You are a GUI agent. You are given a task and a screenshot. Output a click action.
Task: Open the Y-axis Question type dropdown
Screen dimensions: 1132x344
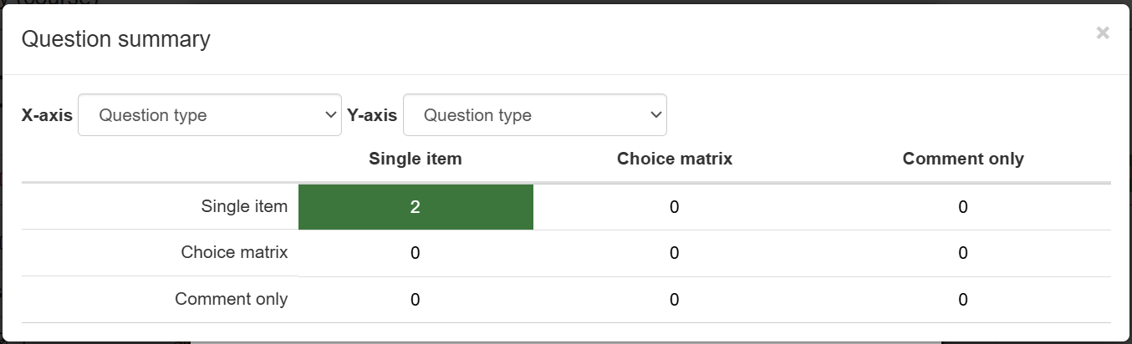(535, 115)
